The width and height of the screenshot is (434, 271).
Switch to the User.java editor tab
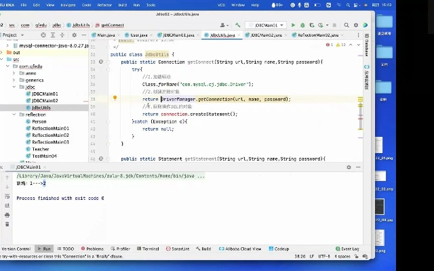[139, 35]
